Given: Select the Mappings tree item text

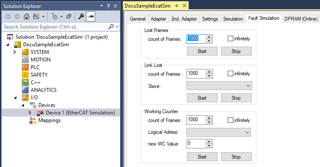Looking at the screenshot, I should pyautogui.click(x=49, y=120).
